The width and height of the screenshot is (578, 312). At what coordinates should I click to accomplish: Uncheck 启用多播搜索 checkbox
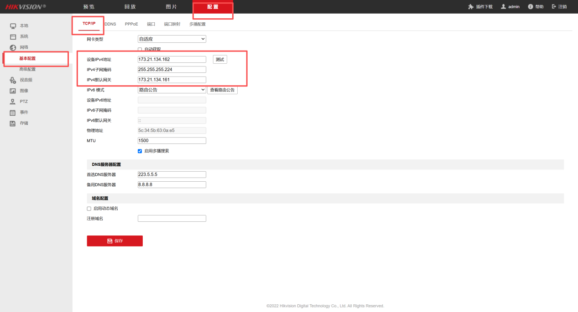[140, 151]
